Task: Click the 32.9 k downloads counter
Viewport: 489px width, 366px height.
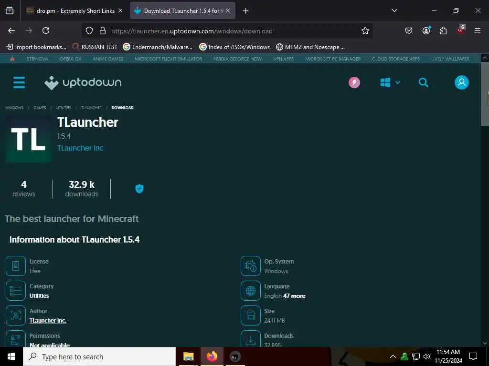Action: [82, 189]
